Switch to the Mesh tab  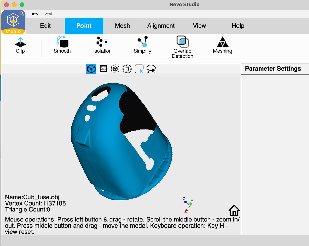(122, 26)
